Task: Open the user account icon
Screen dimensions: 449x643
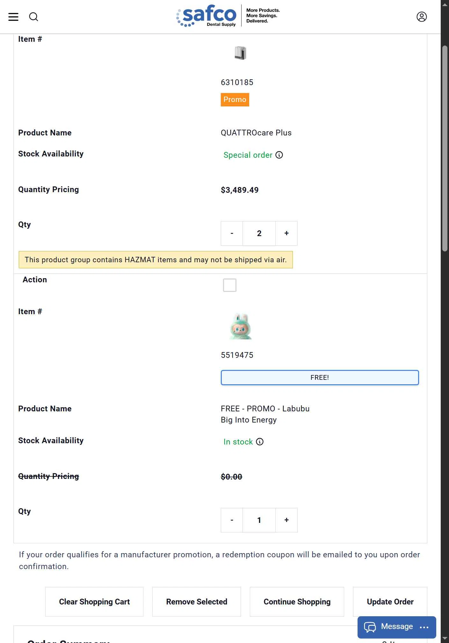Action: 422,17
